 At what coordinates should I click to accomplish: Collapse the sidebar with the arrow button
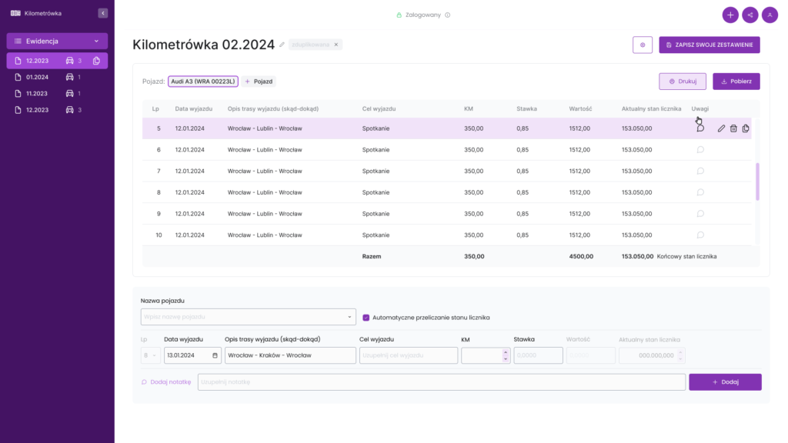point(102,12)
